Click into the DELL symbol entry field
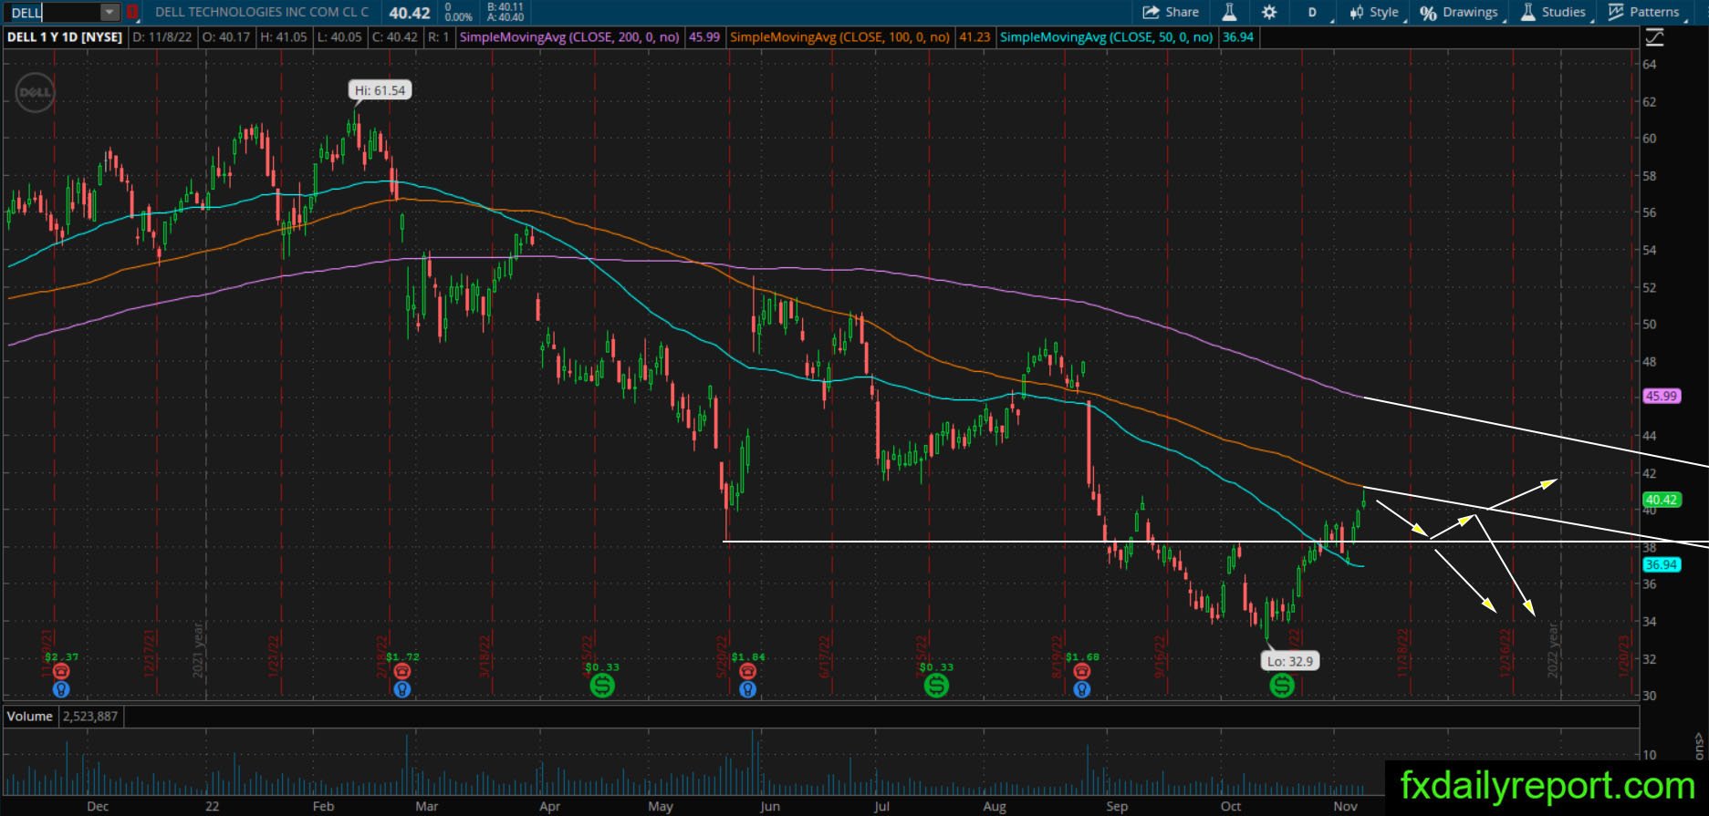1709x816 pixels. pyautogui.click(x=53, y=12)
